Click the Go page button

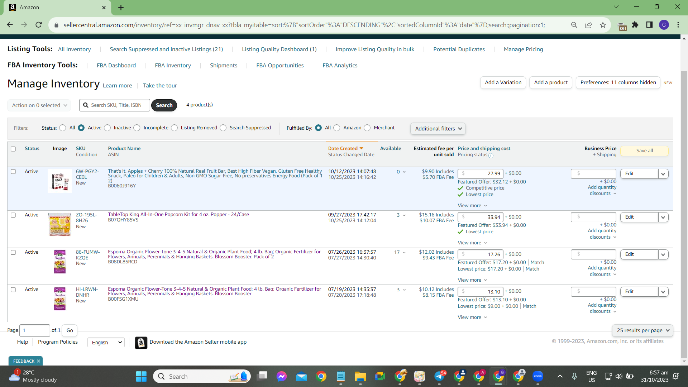coord(70,330)
